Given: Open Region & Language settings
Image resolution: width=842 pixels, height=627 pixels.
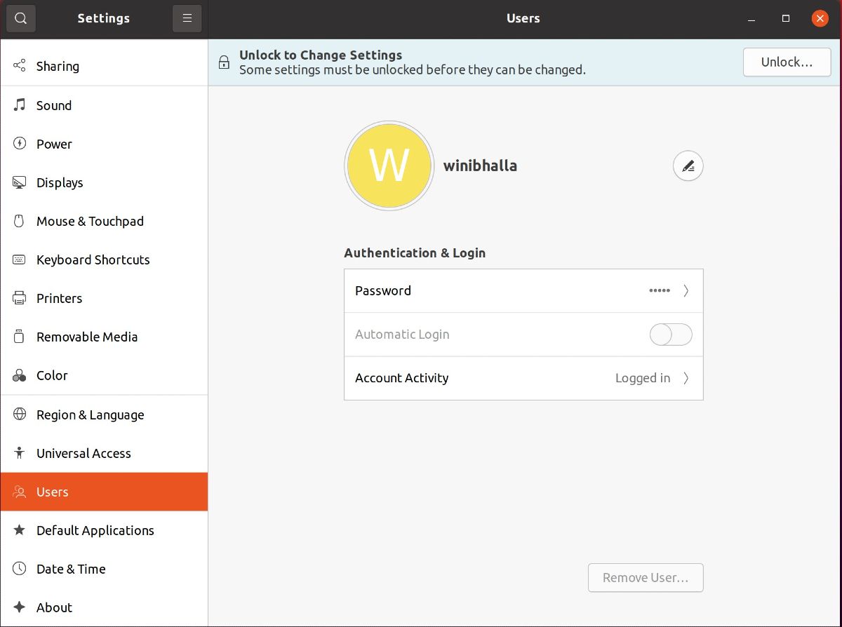Looking at the screenshot, I should click(90, 414).
